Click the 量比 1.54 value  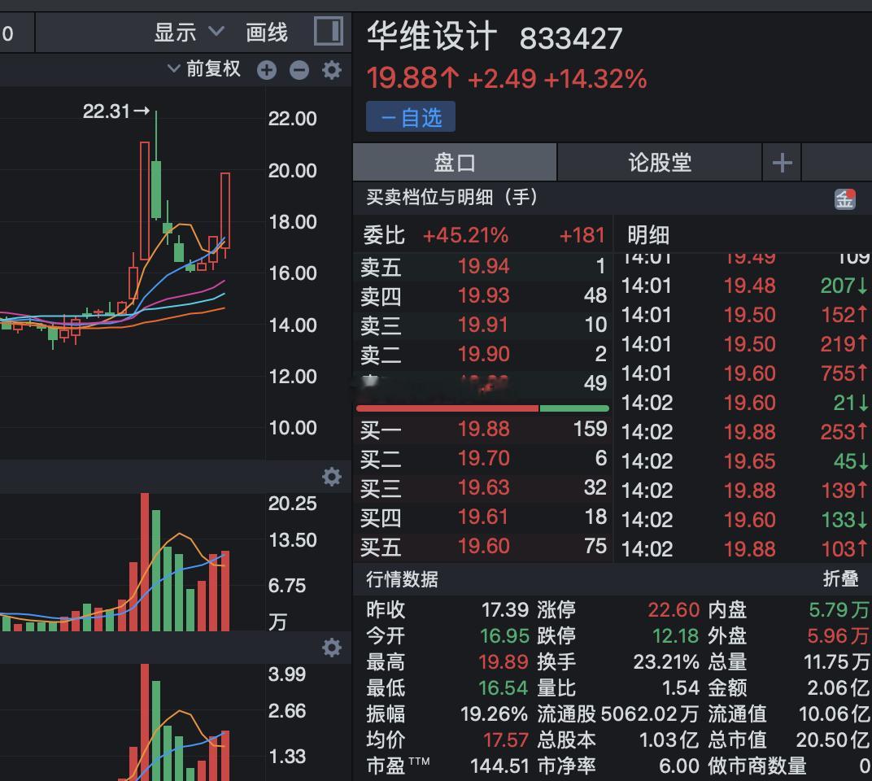pos(680,688)
